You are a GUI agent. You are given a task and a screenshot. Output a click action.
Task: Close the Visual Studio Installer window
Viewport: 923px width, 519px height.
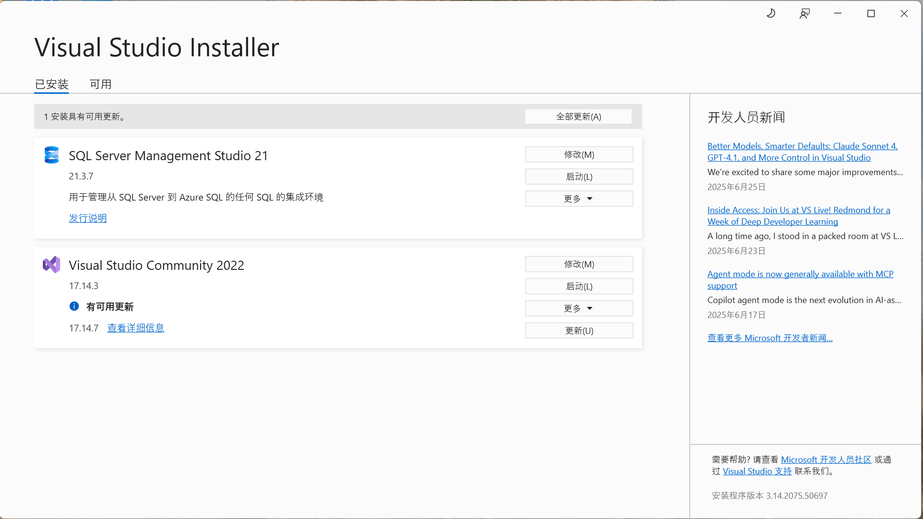[x=904, y=13]
